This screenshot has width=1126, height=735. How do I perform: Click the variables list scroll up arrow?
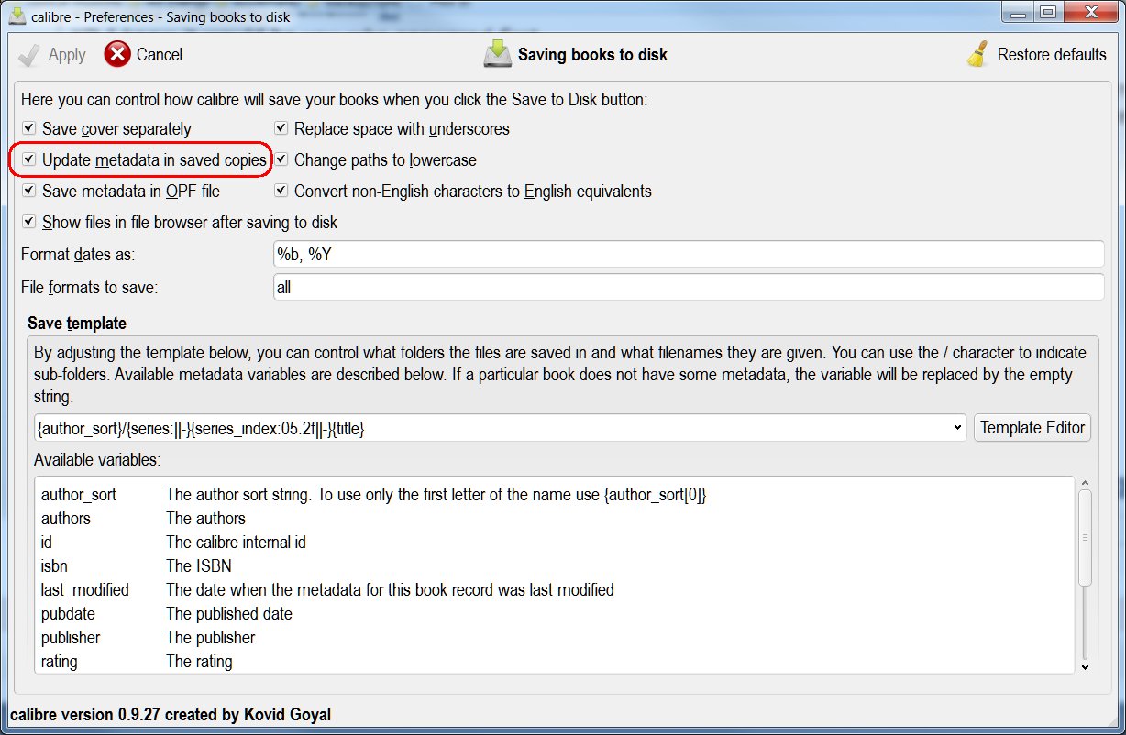click(x=1085, y=483)
